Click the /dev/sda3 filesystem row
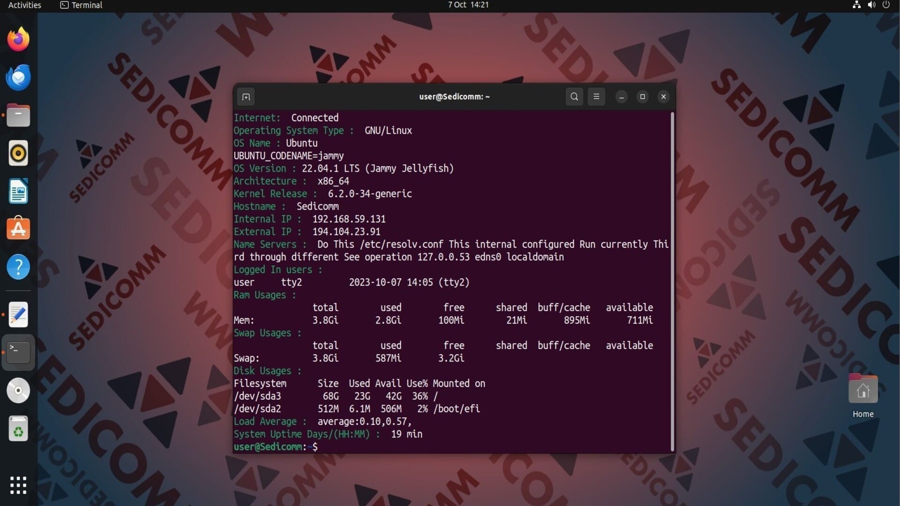900x506 pixels. [x=336, y=396]
